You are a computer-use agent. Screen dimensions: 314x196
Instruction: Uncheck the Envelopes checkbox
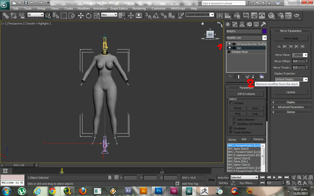point(231,128)
